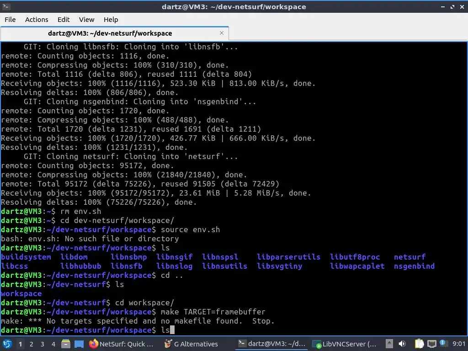Click the 'libnsbmp' directory name
Image resolution: width=468 pixels, height=351 pixels.
[x=128, y=257]
